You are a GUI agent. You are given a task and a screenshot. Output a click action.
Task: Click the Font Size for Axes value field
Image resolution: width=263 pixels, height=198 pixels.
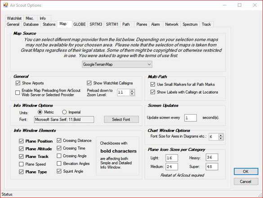tap(214, 137)
